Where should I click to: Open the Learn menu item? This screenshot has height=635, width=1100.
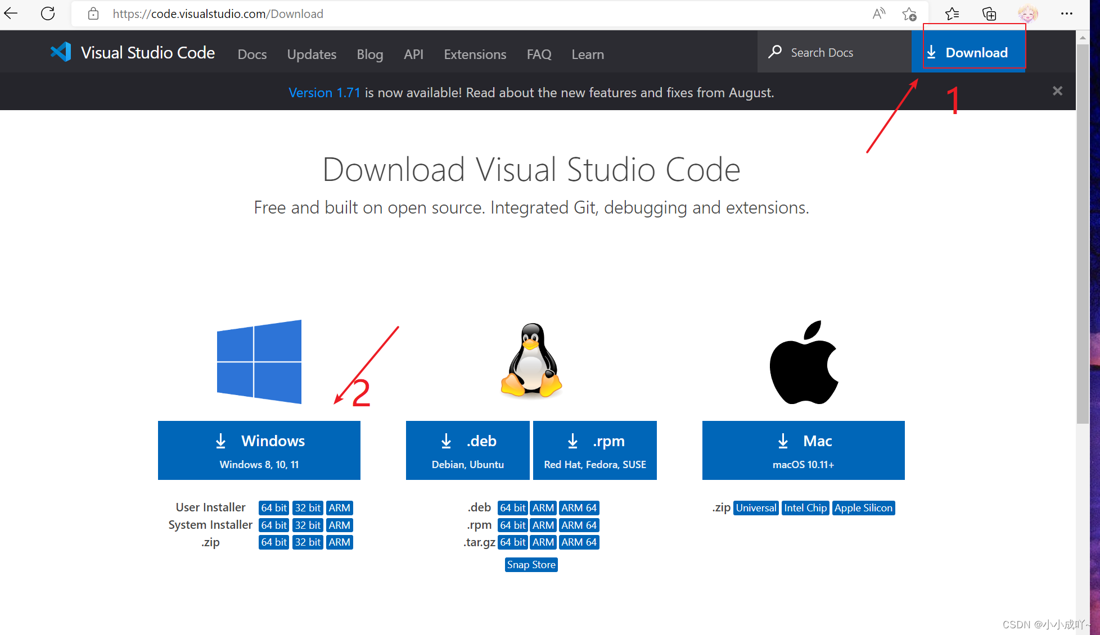click(x=588, y=55)
